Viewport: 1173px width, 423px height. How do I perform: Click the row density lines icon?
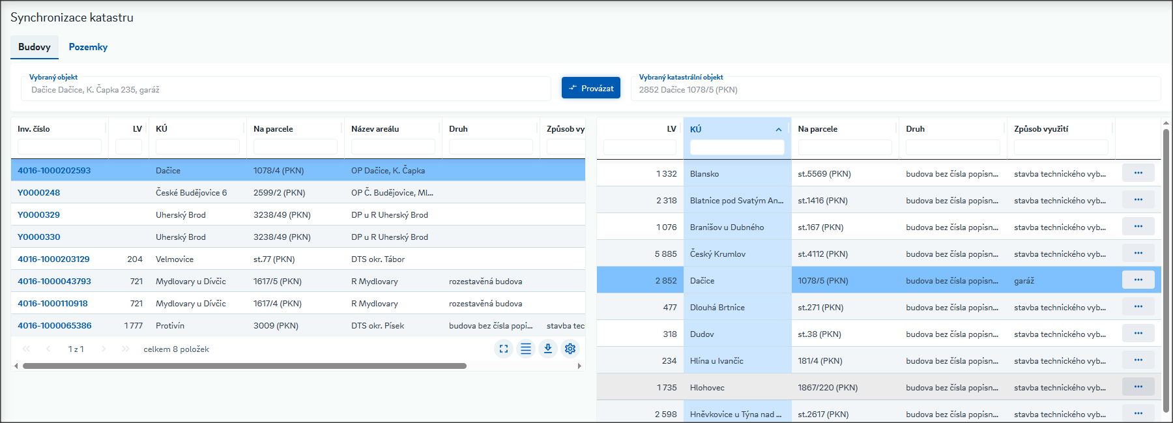pos(526,349)
